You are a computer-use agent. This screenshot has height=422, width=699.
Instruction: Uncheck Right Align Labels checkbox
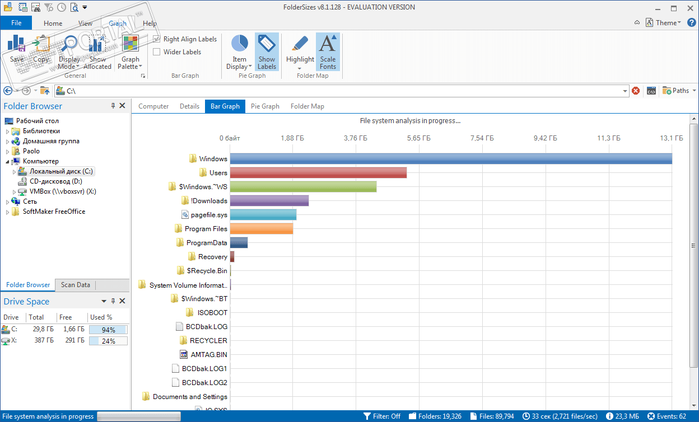click(x=157, y=39)
